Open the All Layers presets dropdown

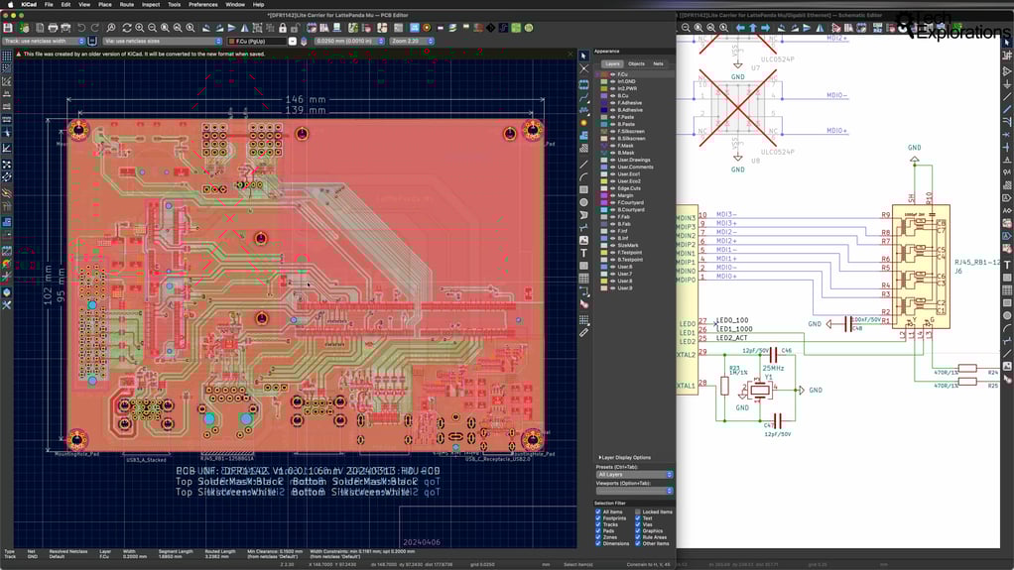pos(634,475)
